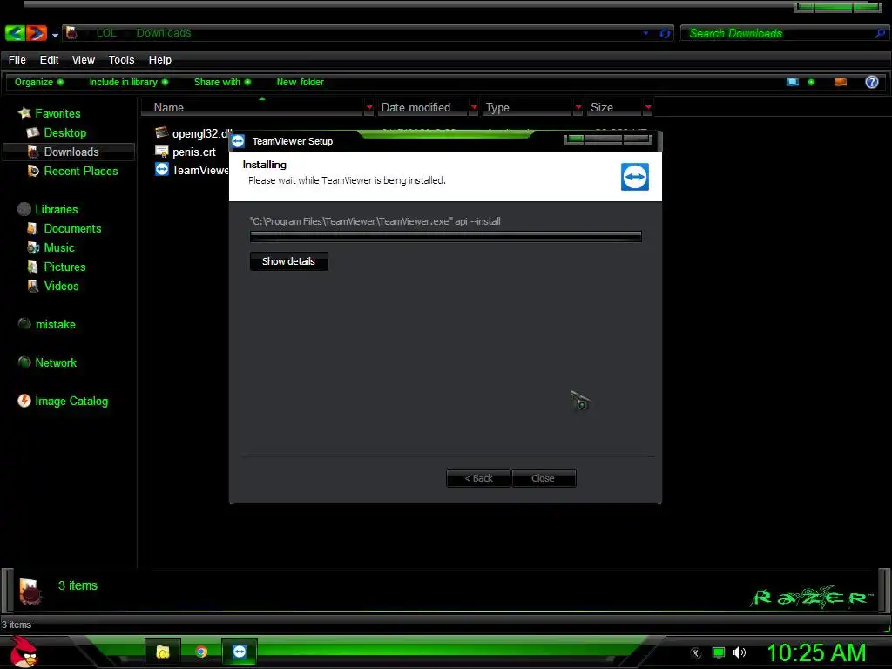Refresh the Downloads folder
The image size is (892, 669).
pos(665,34)
